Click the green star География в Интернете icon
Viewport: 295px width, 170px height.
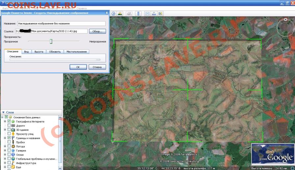point(13,122)
